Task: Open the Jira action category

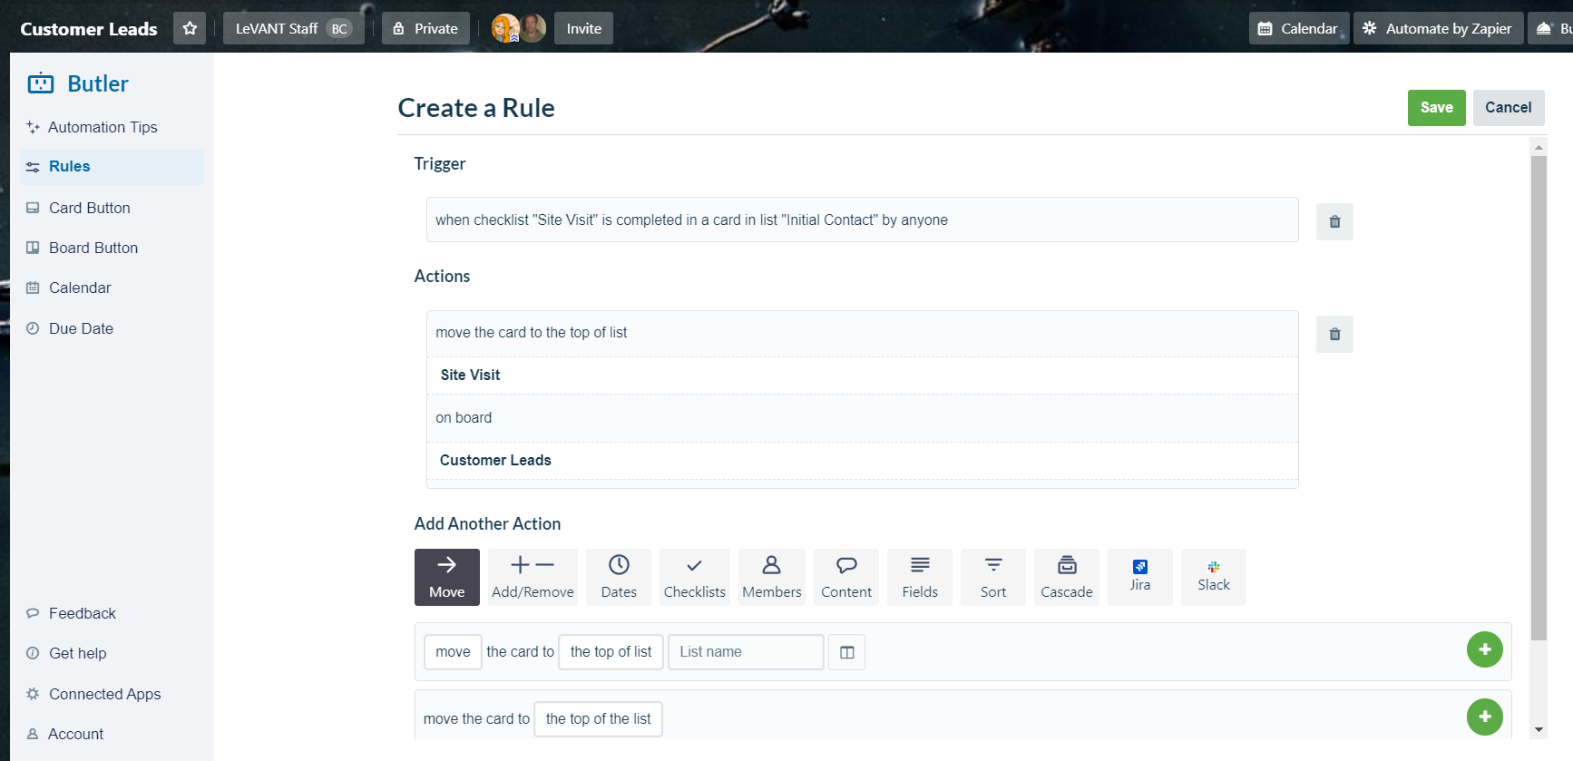Action: click(1140, 577)
